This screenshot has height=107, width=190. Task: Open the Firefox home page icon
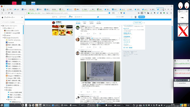click(12, 13)
